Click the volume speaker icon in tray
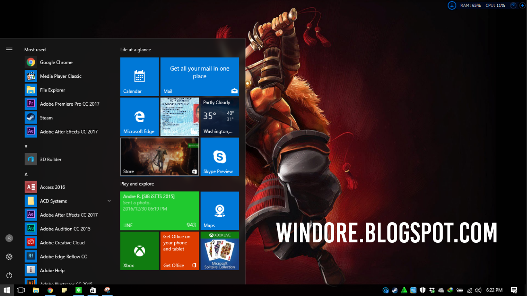527x296 pixels. [478, 290]
